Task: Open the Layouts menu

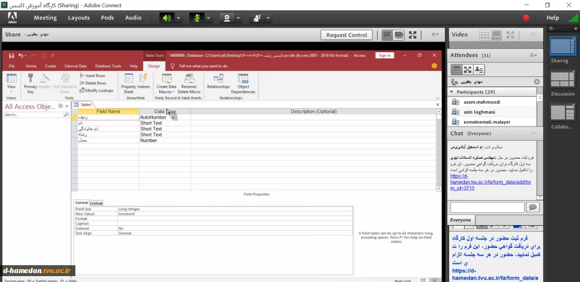Action: (79, 18)
